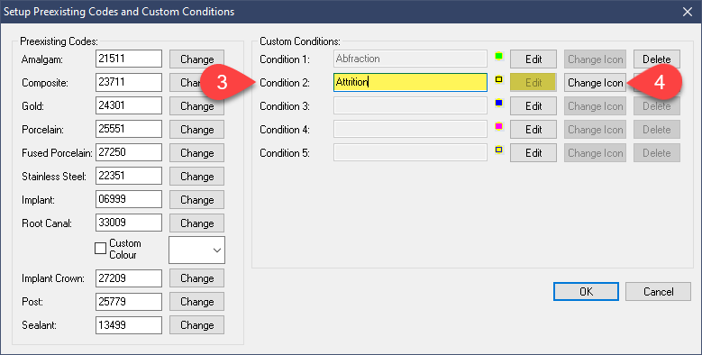Change the Sealant code
The width and height of the screenshot is (702, 355).
coord(197,325)
